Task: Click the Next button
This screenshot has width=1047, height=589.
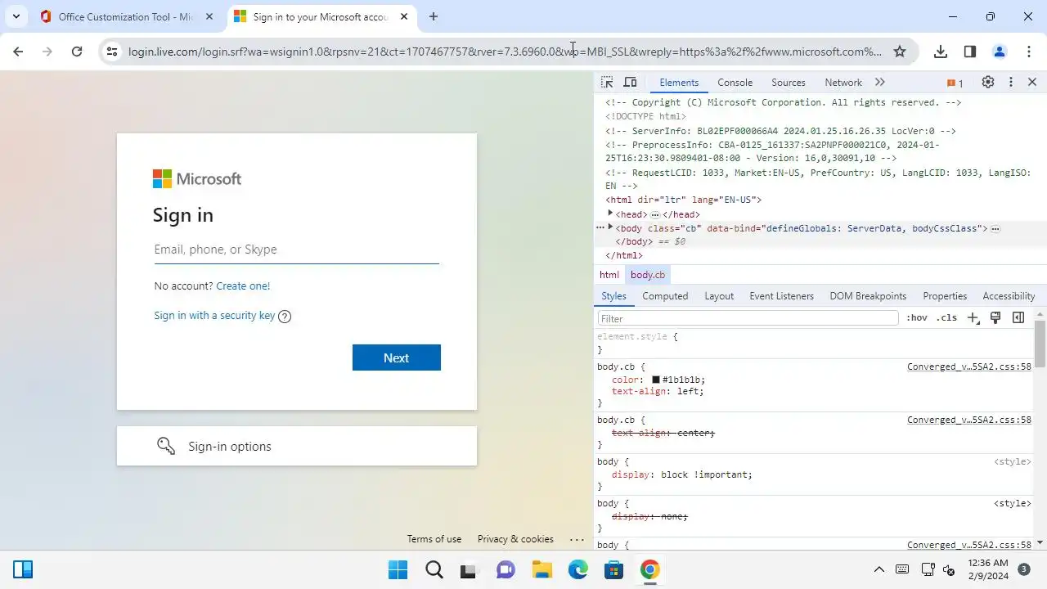Action: (x=397, y=357)
